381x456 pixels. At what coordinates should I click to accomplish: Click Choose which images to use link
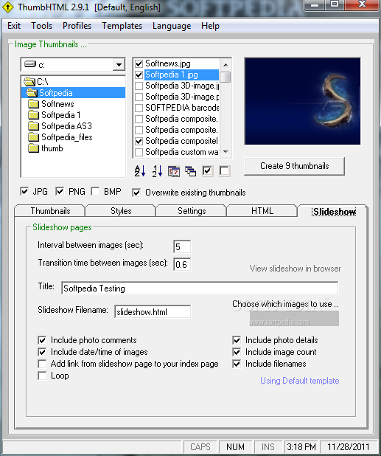pos(285,304)
